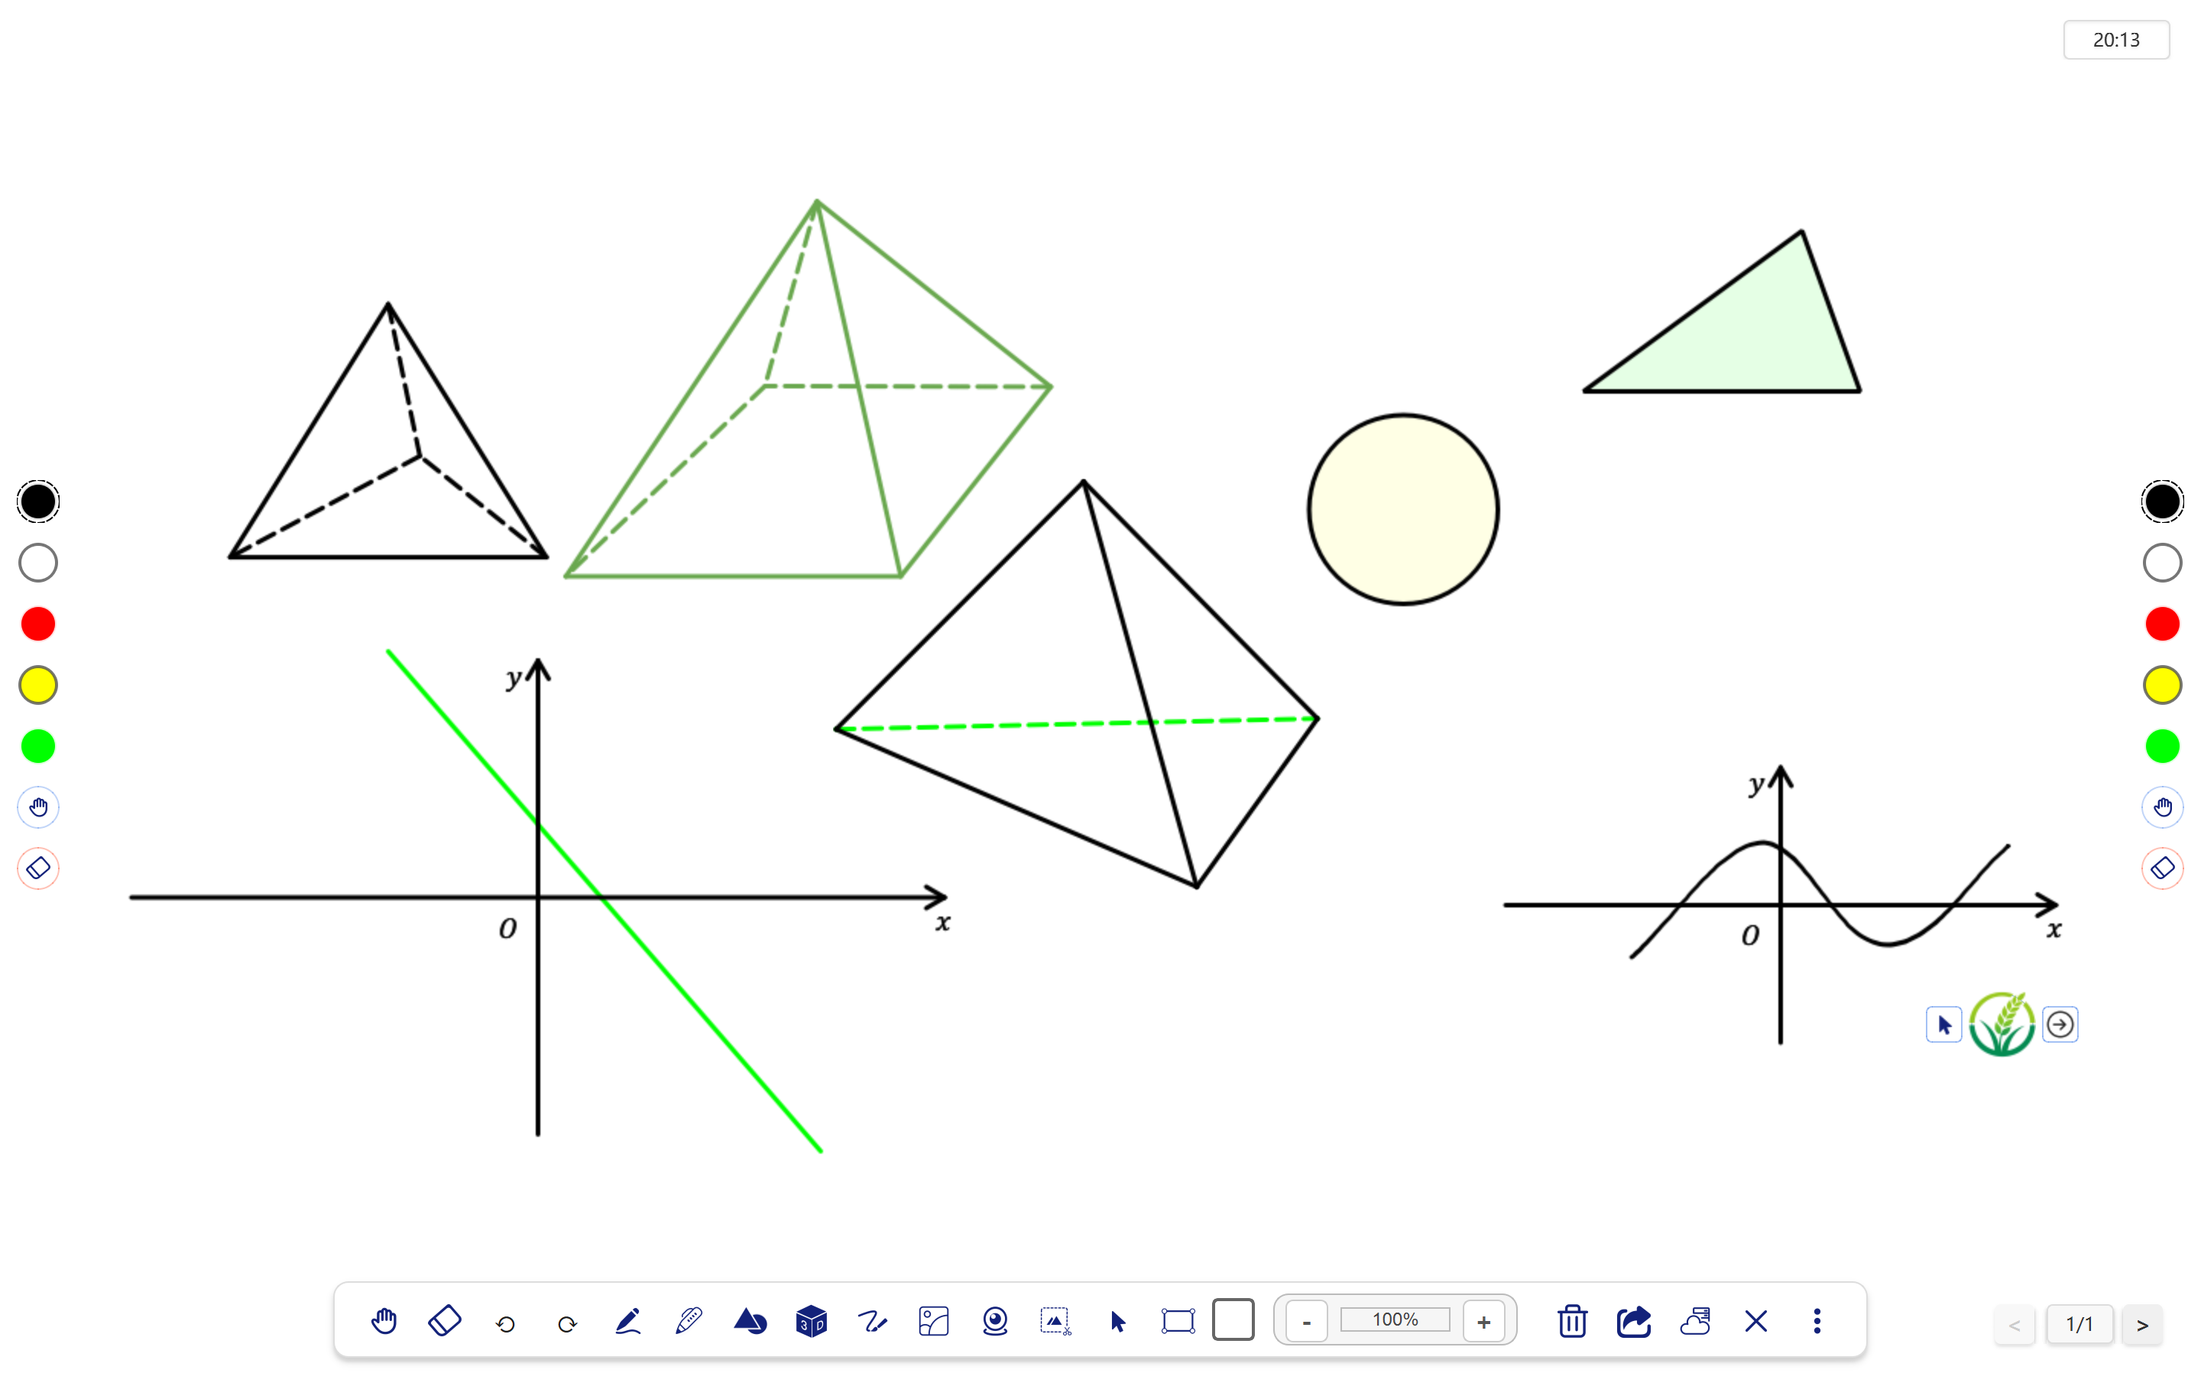Open the 2D shapes tool

750,1321
